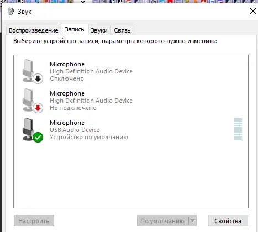Select the microphone labeled Не подключено
Screen dimensions: 258x232
point(131,101)
